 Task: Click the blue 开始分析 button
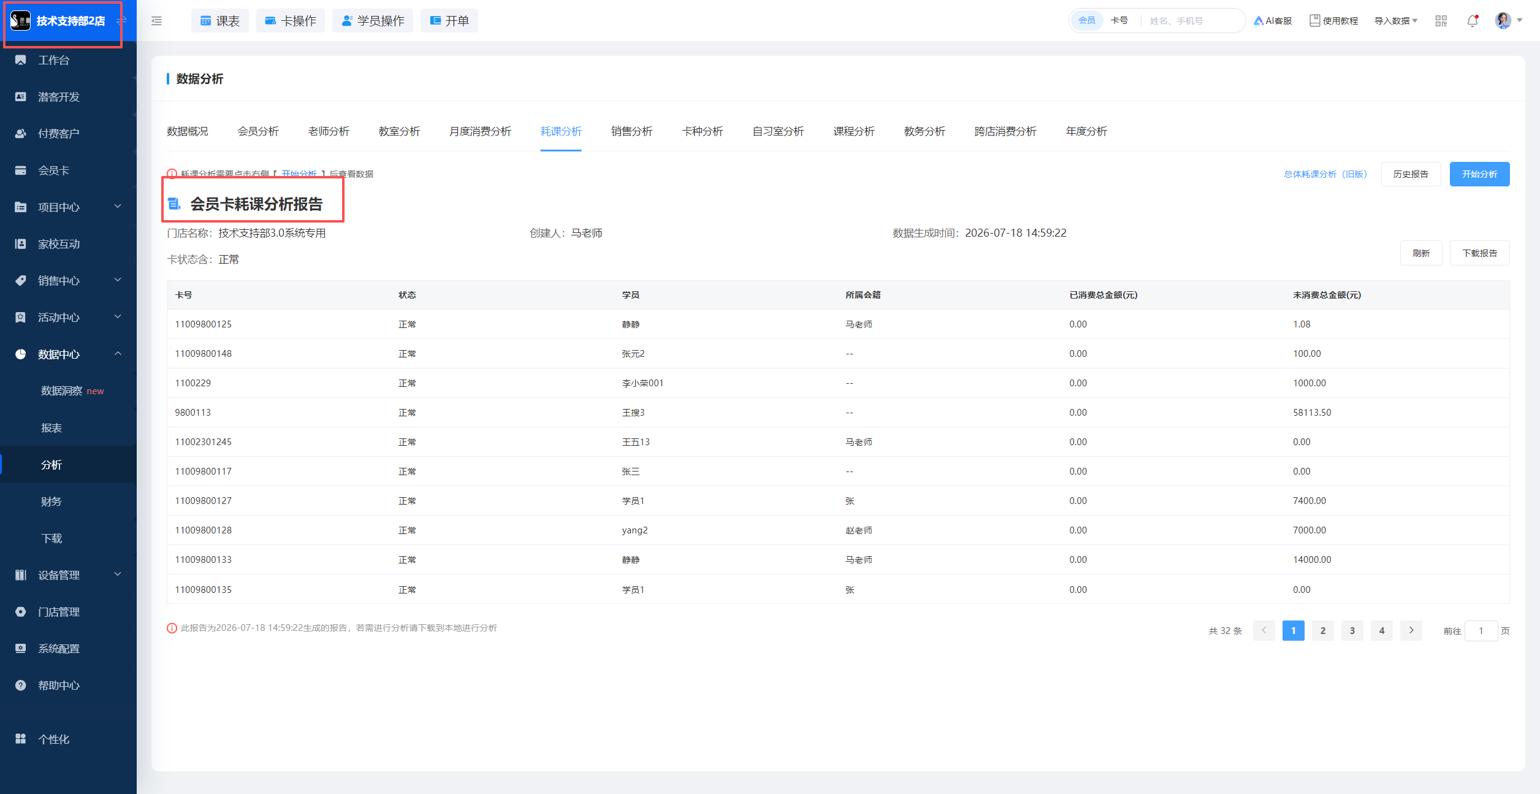(x=1479, y=174)
